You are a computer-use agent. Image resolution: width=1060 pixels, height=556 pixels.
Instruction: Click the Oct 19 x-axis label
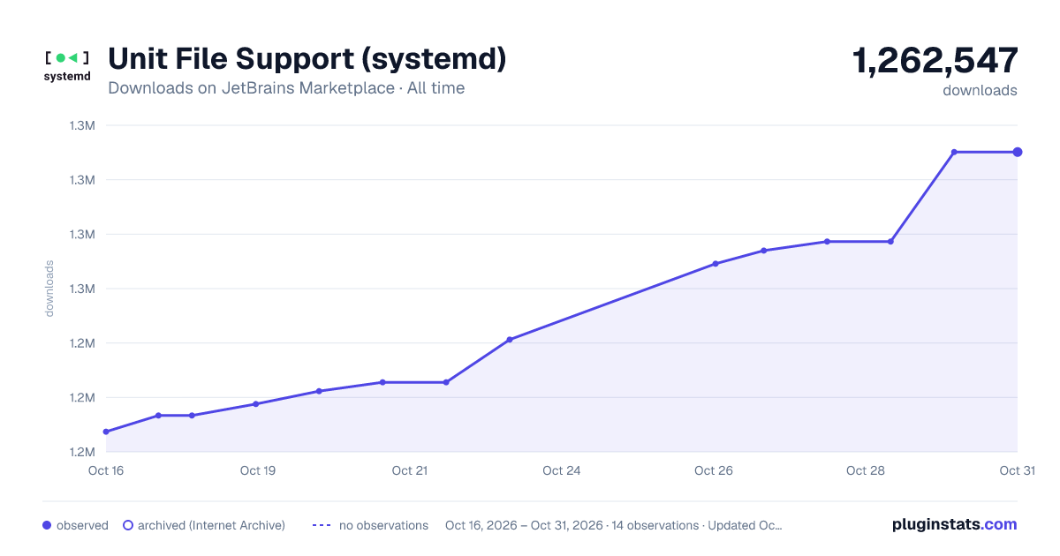click(258, 470)
